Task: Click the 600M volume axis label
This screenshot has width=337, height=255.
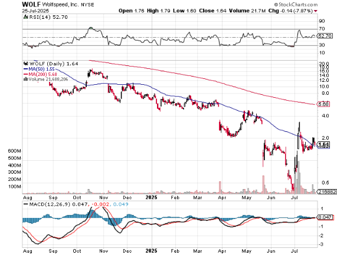Action: point(14,151)
